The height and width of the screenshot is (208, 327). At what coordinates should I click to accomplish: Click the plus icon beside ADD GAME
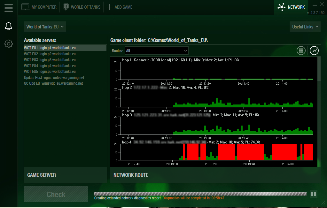(110, 7)
